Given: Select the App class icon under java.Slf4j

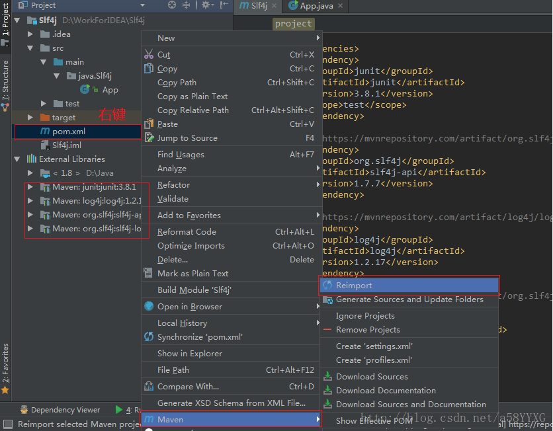Looking at the screenshot, I should (86, 90).
